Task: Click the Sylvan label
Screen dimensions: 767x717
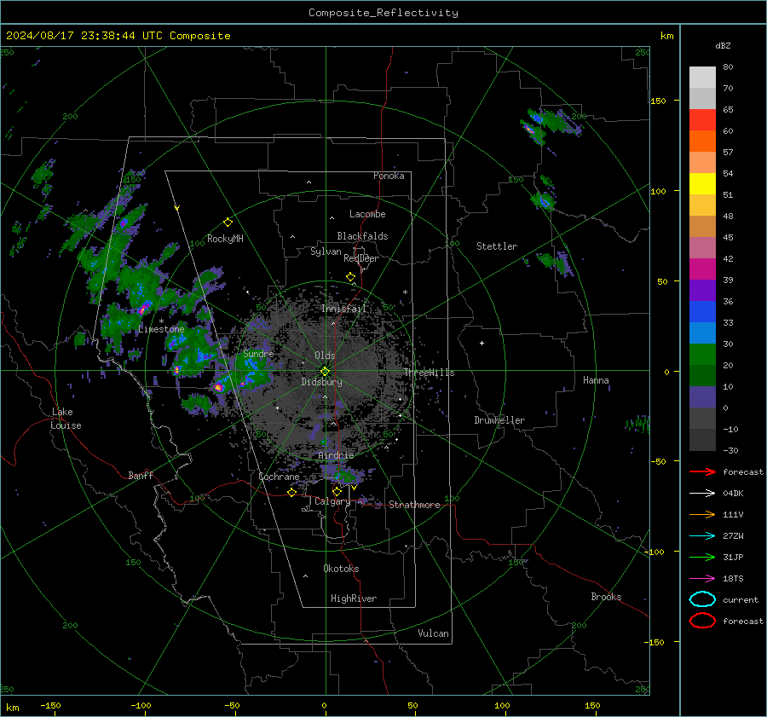Action: pyautogui.click(x=326, y=252)
